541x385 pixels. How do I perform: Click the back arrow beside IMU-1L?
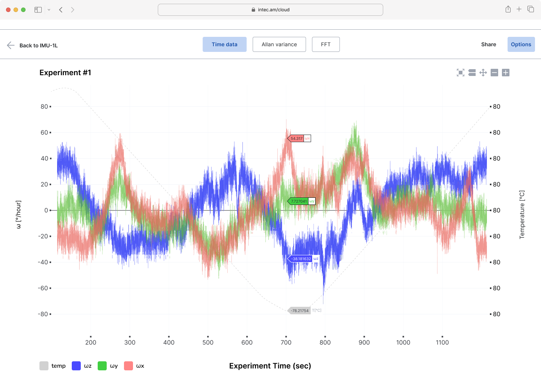click(11, 45)
